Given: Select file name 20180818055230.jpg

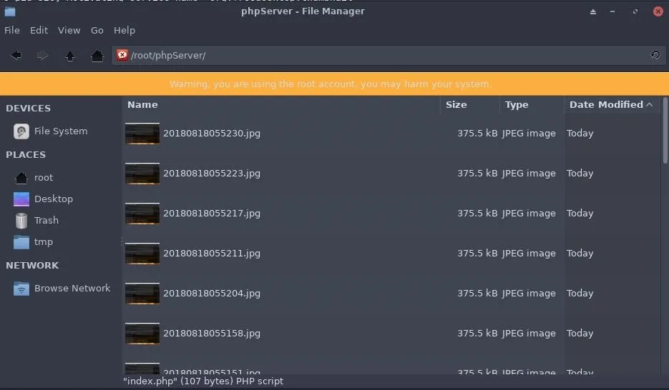Looking at the screenshot, I should click(x=212, y=134).
